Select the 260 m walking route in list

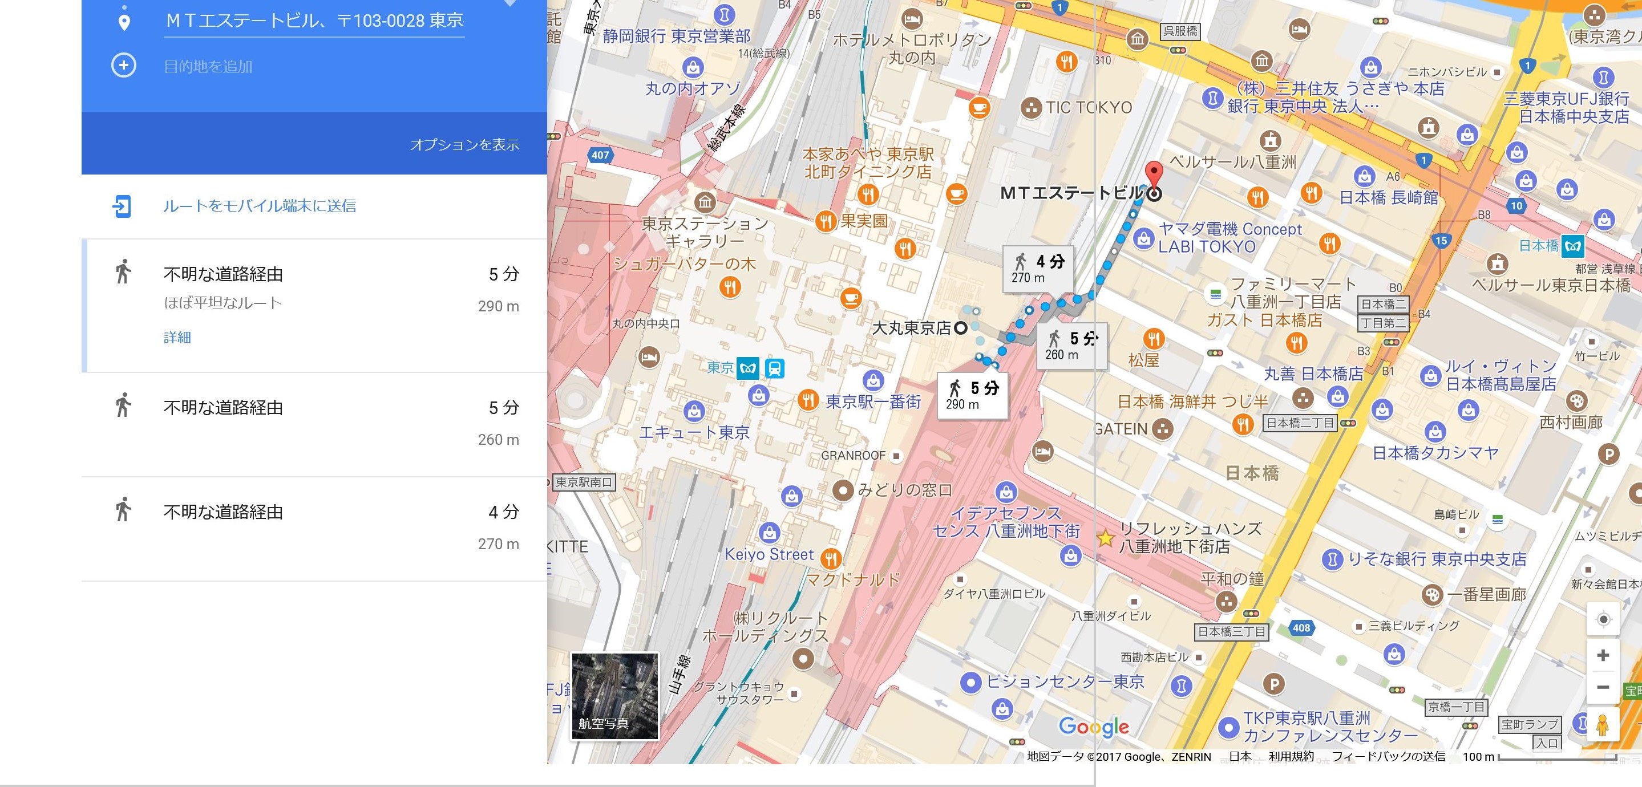click(x=314, y=424)
